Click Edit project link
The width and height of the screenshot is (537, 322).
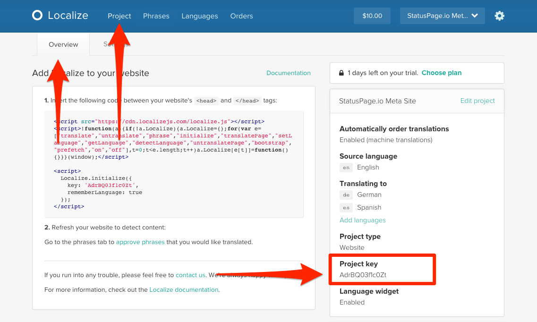[x=477, y=101]
